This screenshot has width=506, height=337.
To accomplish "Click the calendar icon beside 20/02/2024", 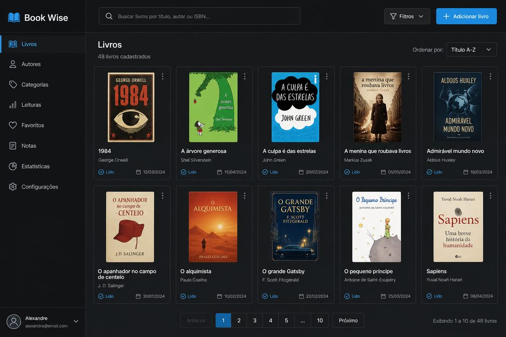I will point(301,172).
